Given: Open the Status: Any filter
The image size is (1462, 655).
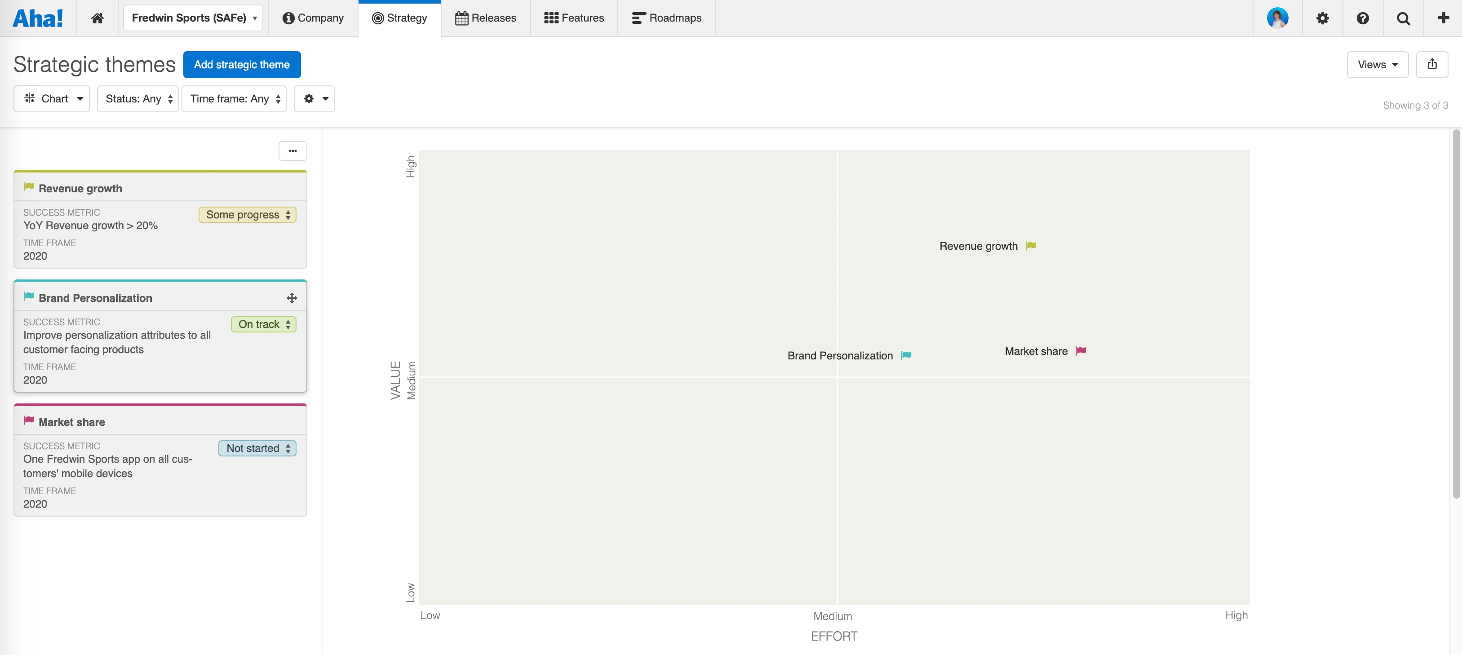Looking at the screenshot, I should pos(138,99).
